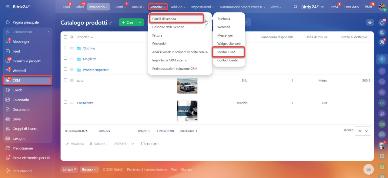
Task: Enable the PER TUTTI checkbox
Action: click(143, 144)
